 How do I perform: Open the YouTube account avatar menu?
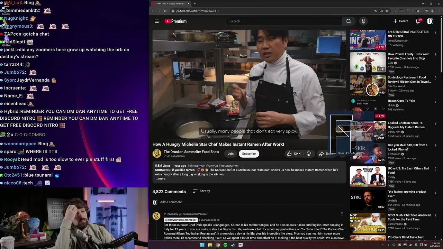click(x=430, y=21)
